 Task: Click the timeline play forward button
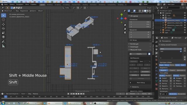(x=79, y=94)
